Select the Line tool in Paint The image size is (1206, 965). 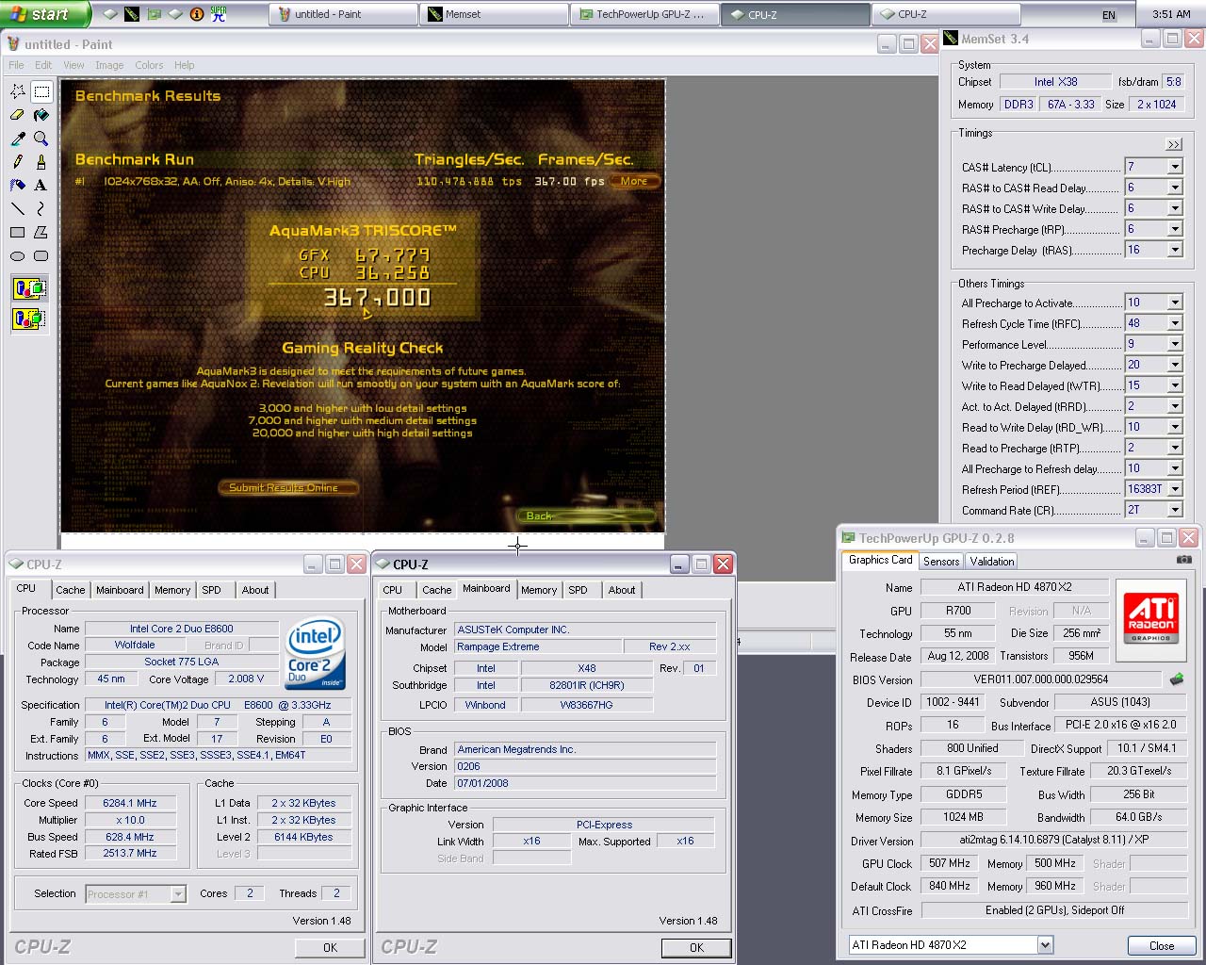18,209
